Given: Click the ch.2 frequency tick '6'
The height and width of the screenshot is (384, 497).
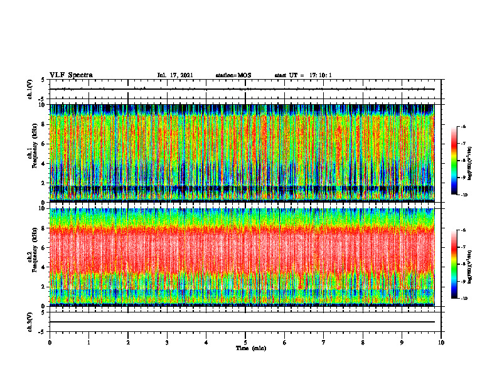Looking at the screenshot, I should click(x=44, y=248).
